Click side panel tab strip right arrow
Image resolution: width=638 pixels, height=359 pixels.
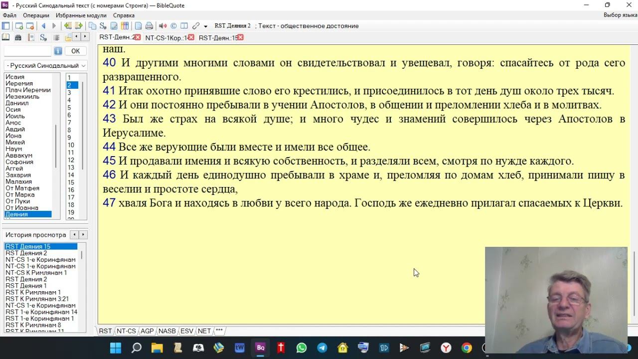click(x=85, y=36)
